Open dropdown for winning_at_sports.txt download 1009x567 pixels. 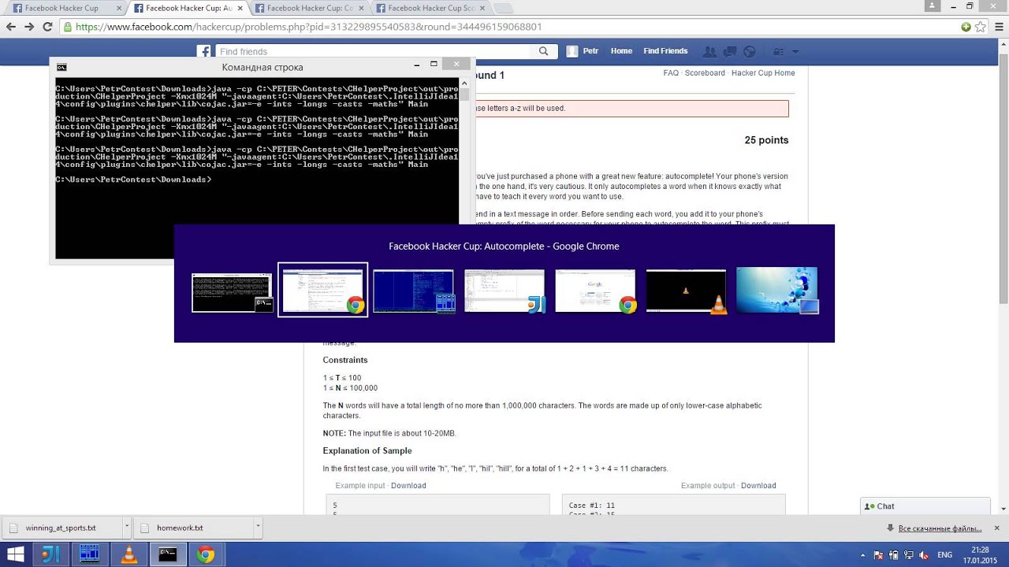coord(126,527)
